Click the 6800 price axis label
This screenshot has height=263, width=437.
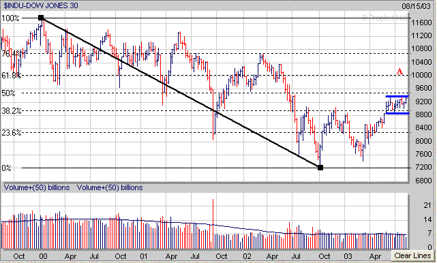pos(423,181)
